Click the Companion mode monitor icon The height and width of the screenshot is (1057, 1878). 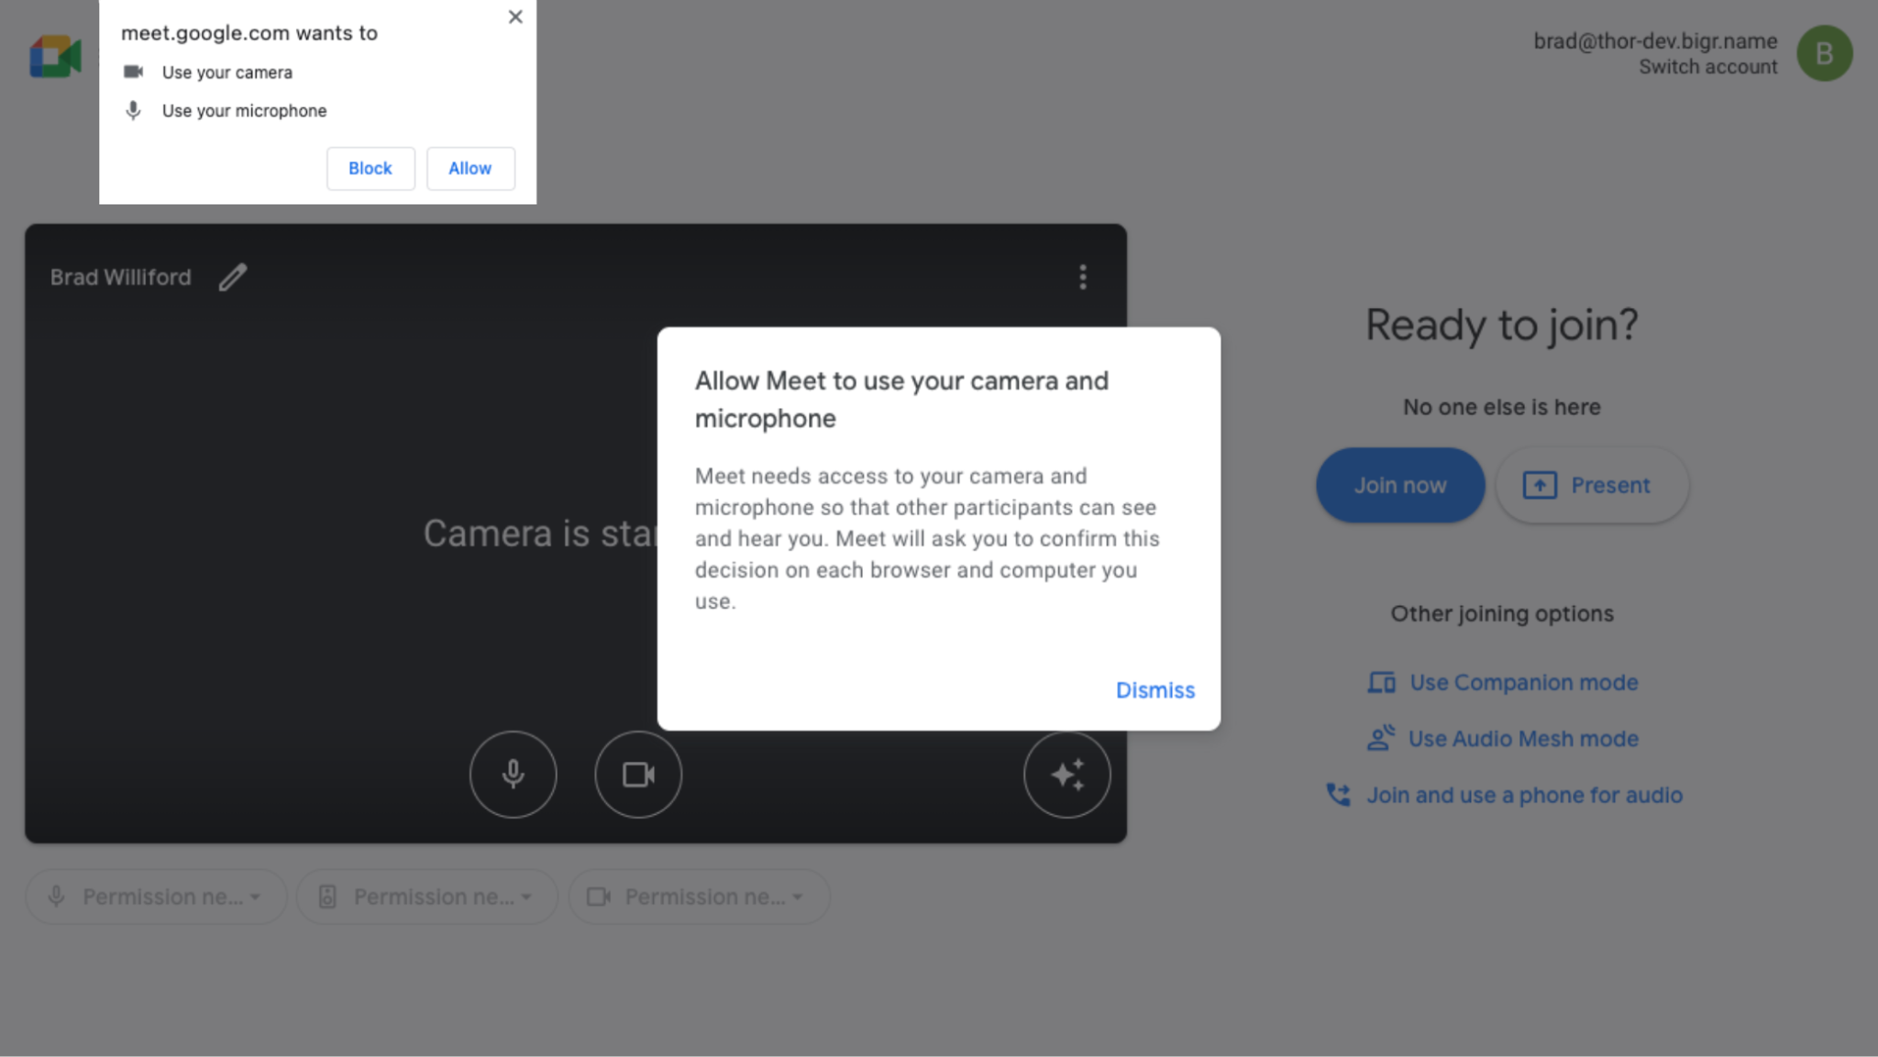pos(1380,682)
